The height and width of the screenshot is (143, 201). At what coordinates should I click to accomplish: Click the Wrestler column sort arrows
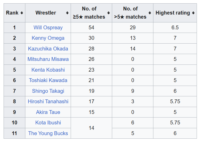tap(67, 13)
